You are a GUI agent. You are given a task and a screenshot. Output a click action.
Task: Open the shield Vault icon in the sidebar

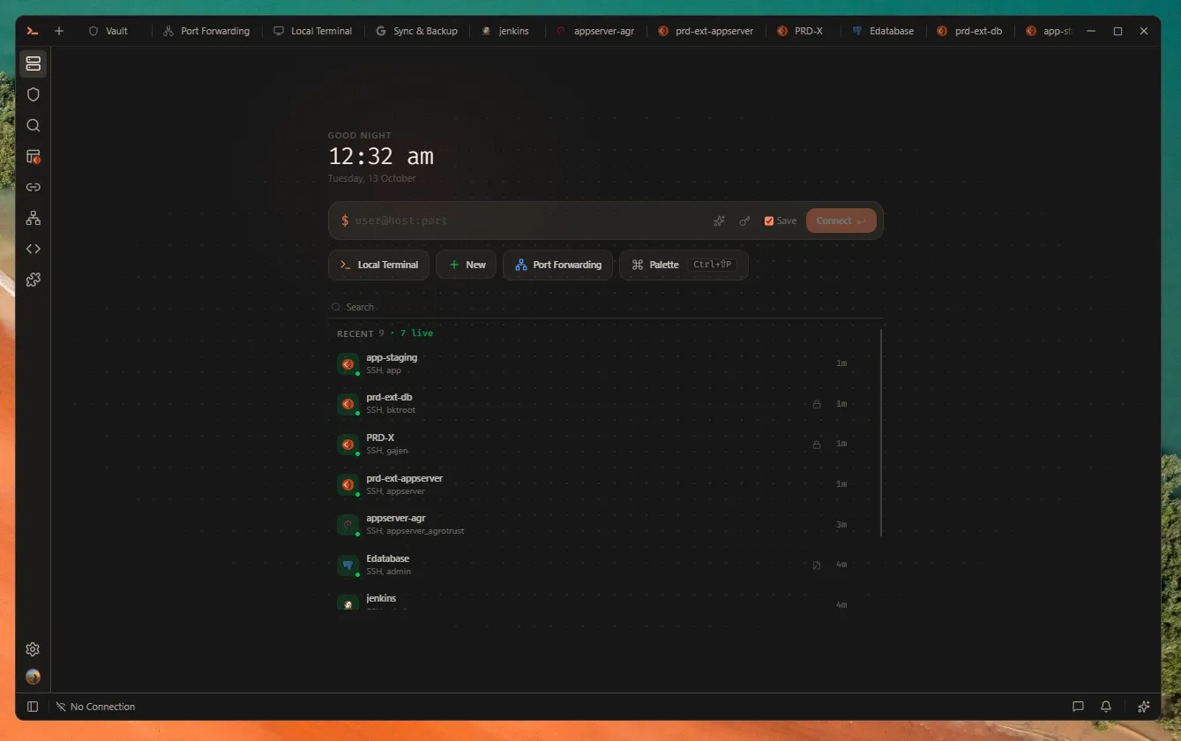click(x=34, y=94)
